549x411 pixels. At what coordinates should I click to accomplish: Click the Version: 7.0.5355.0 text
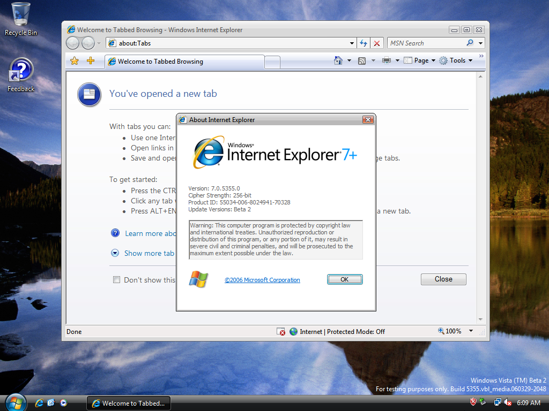click(214, 188)
